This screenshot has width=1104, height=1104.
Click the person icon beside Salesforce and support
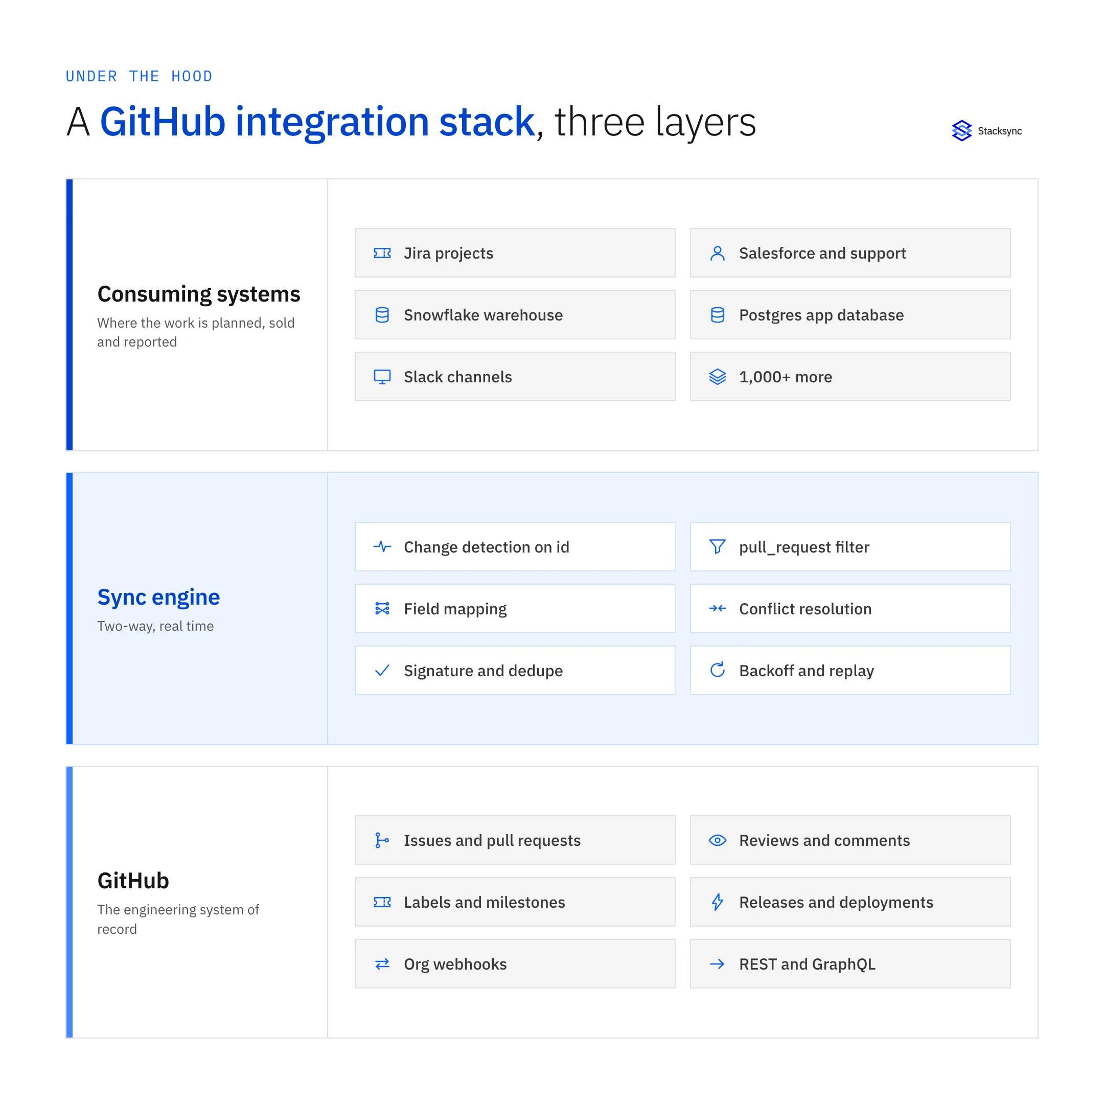pos(718,253)
